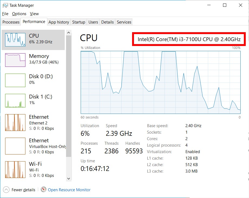Viewport: 249px width, 198px height.
Task: Open the Wi-Fi performance graph
Action: [32, 170]
